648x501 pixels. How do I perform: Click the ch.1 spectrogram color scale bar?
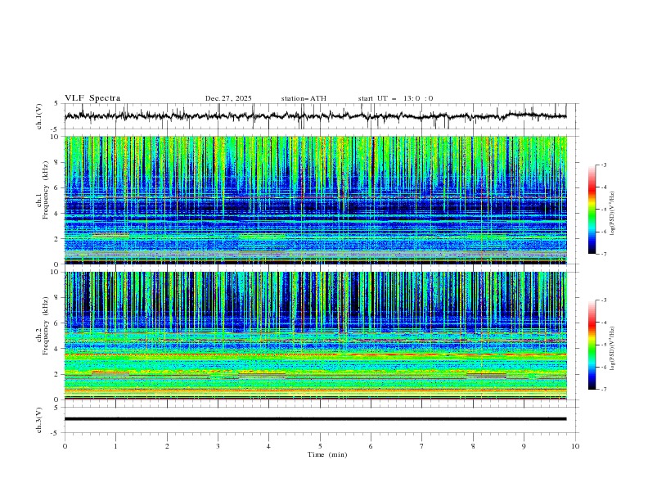pos(592,209)
